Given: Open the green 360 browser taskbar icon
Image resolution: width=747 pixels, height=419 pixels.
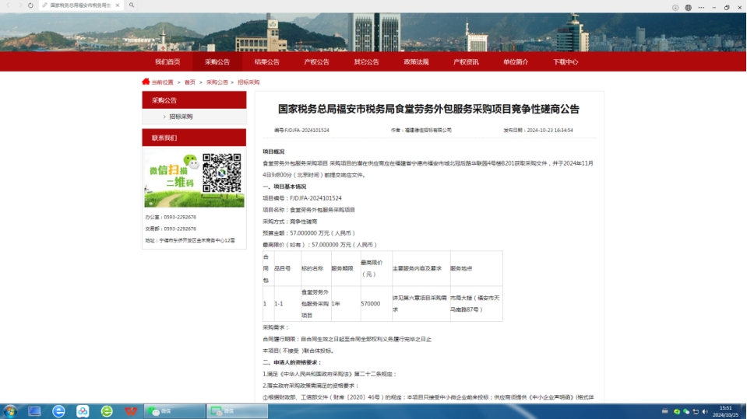Looking at the screenshot, I should [107, 410].
